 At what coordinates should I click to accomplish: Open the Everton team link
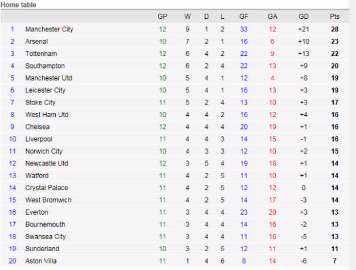(37, 212)
